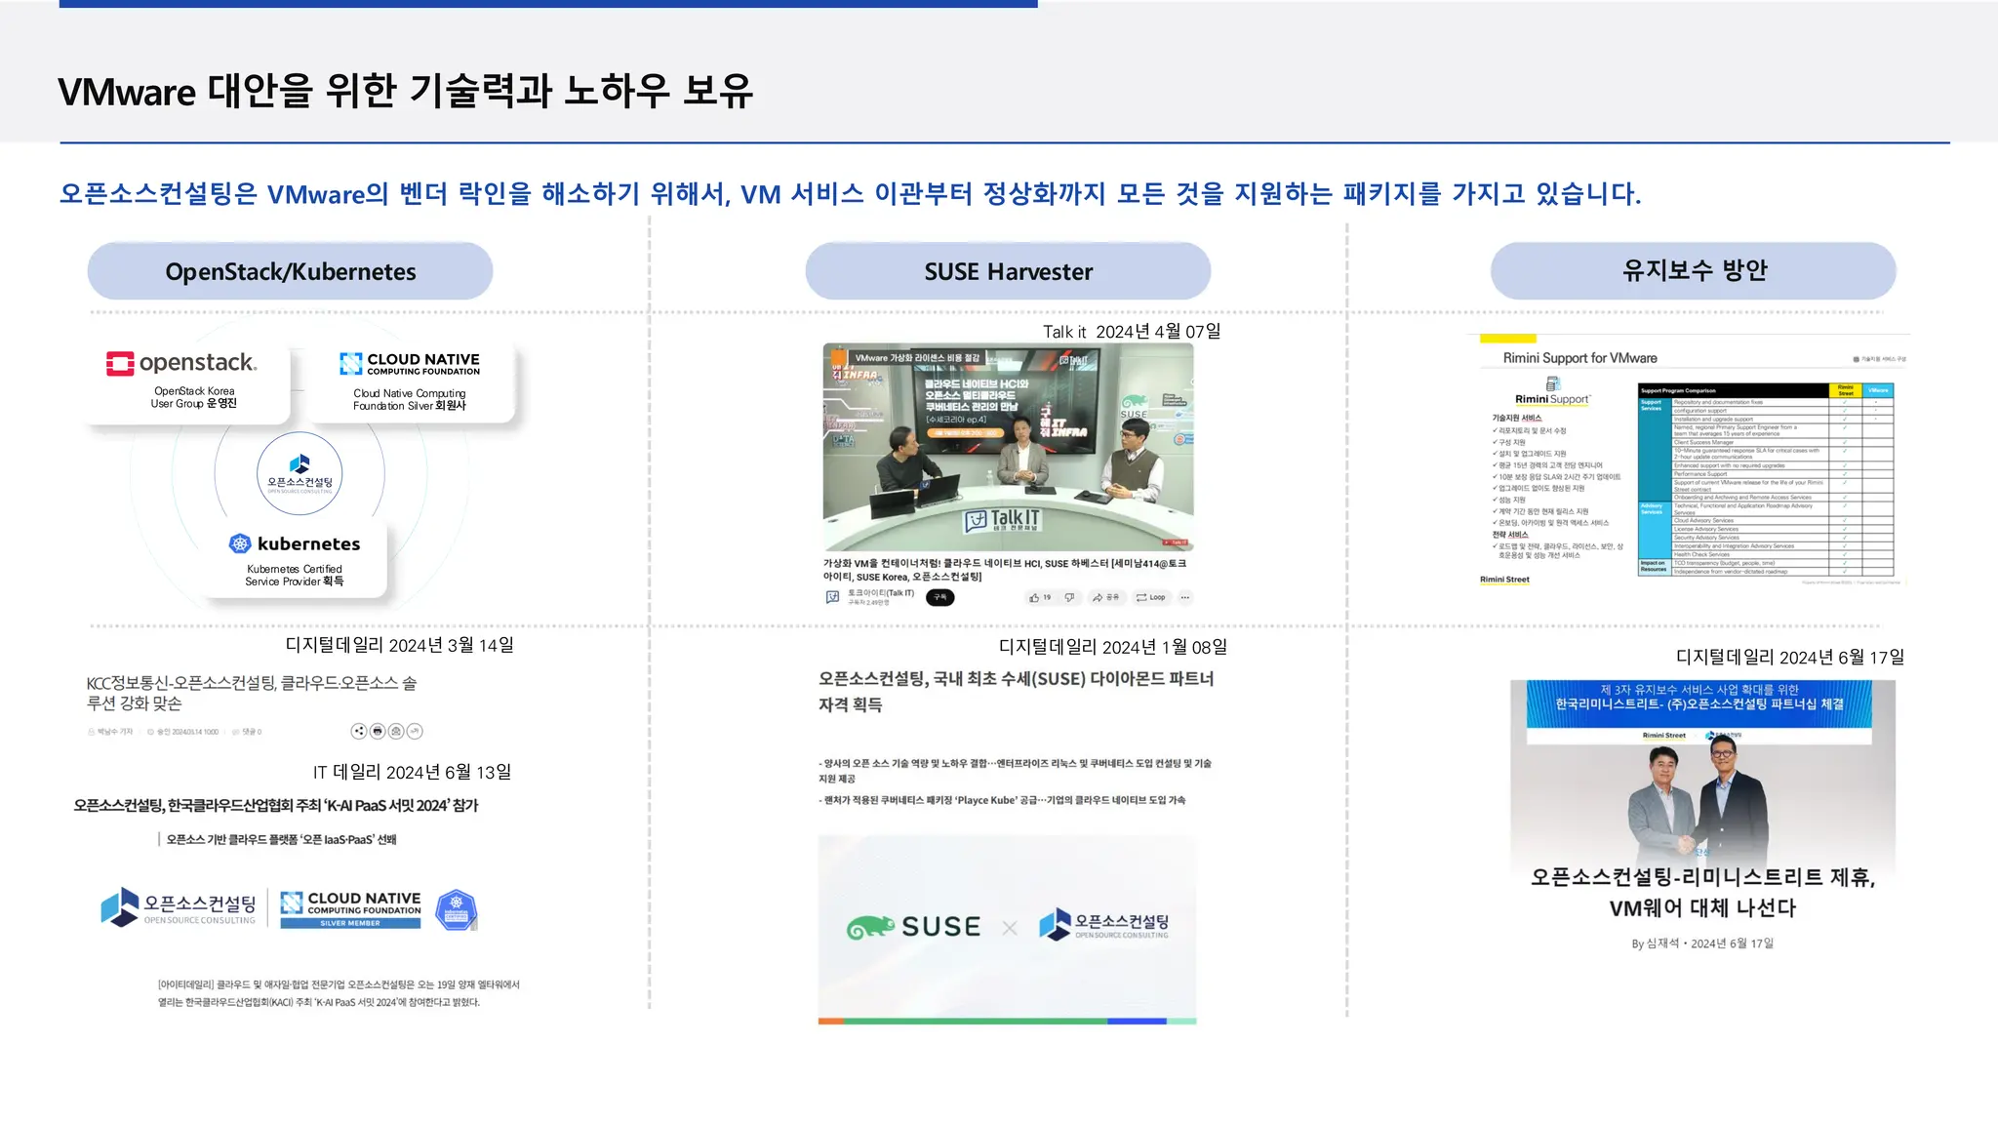Click the print icon under KCC article
Image resolution: width=1998 pixels, height=1124 pixels.
click(378, 731)
